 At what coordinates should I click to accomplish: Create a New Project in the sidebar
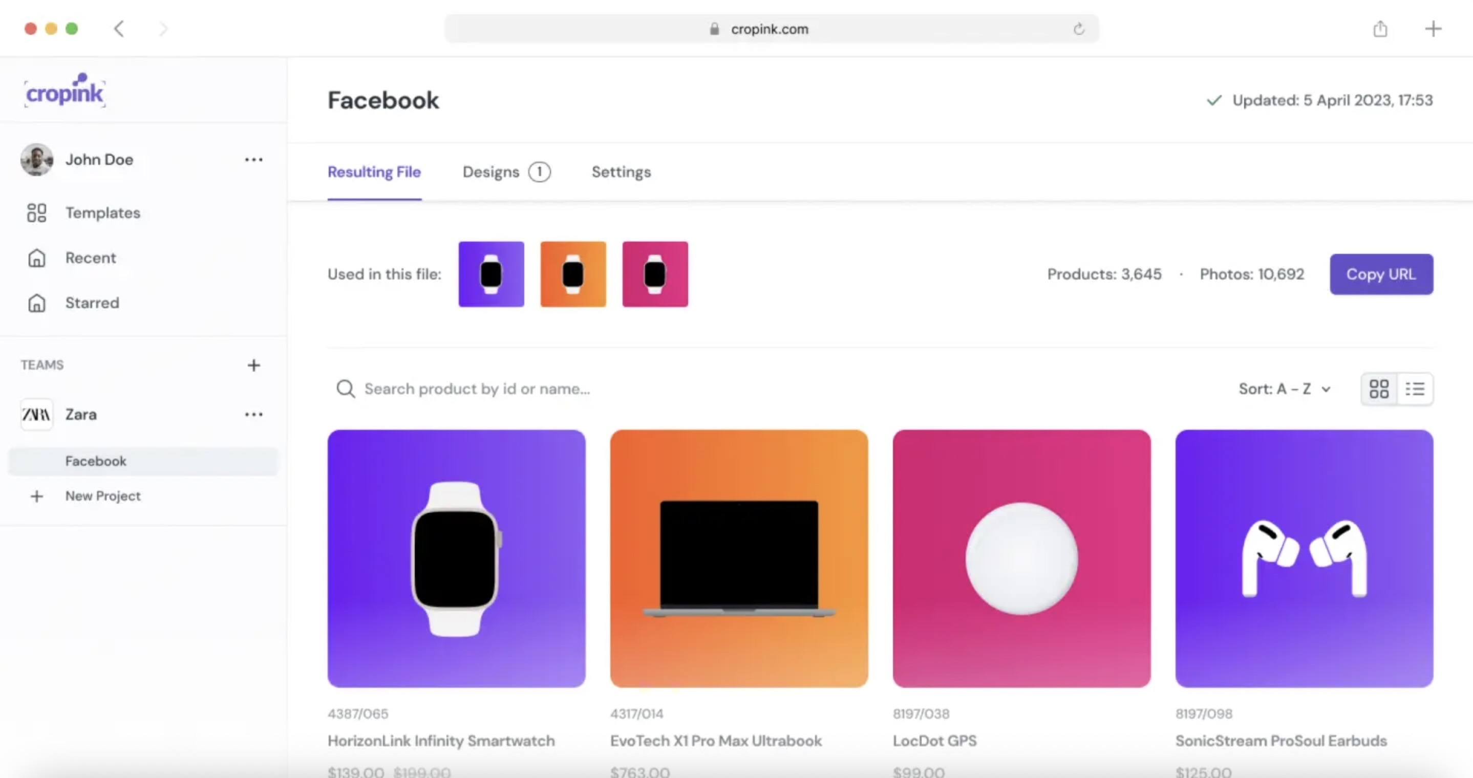tap(102, 496)
